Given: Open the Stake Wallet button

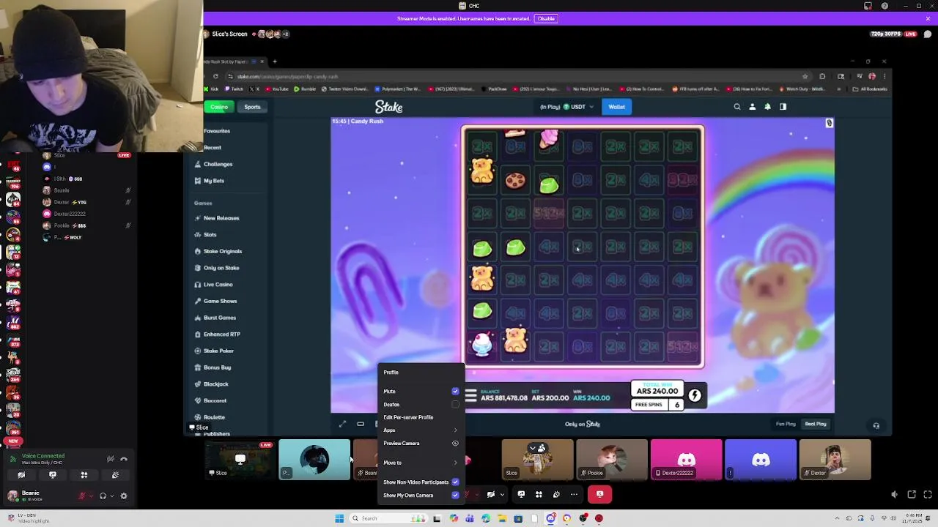Looking at the screenshot, I should point(616,107).
